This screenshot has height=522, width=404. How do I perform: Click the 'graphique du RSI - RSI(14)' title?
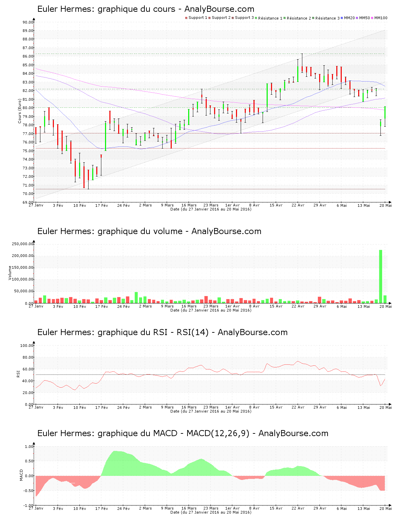[163, 332]
